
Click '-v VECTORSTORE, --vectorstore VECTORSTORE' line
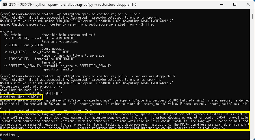39,38
